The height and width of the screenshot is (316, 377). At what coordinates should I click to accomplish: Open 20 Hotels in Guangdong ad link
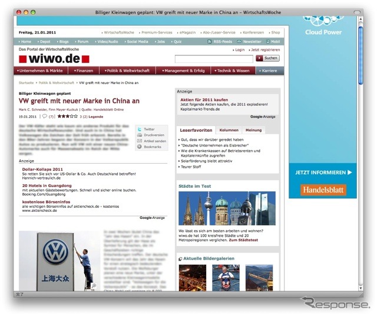(47, 185)
